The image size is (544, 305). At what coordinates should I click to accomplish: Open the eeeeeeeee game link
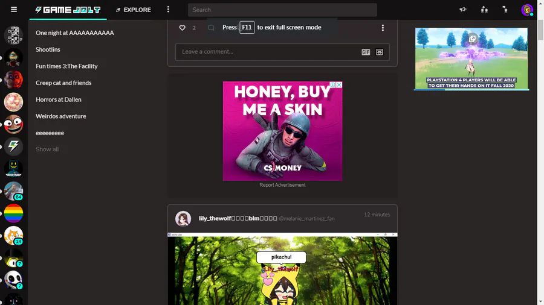[50, 133]
